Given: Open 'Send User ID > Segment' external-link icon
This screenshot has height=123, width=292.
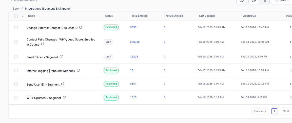Looking at the screenshot, I should (63, 84).
